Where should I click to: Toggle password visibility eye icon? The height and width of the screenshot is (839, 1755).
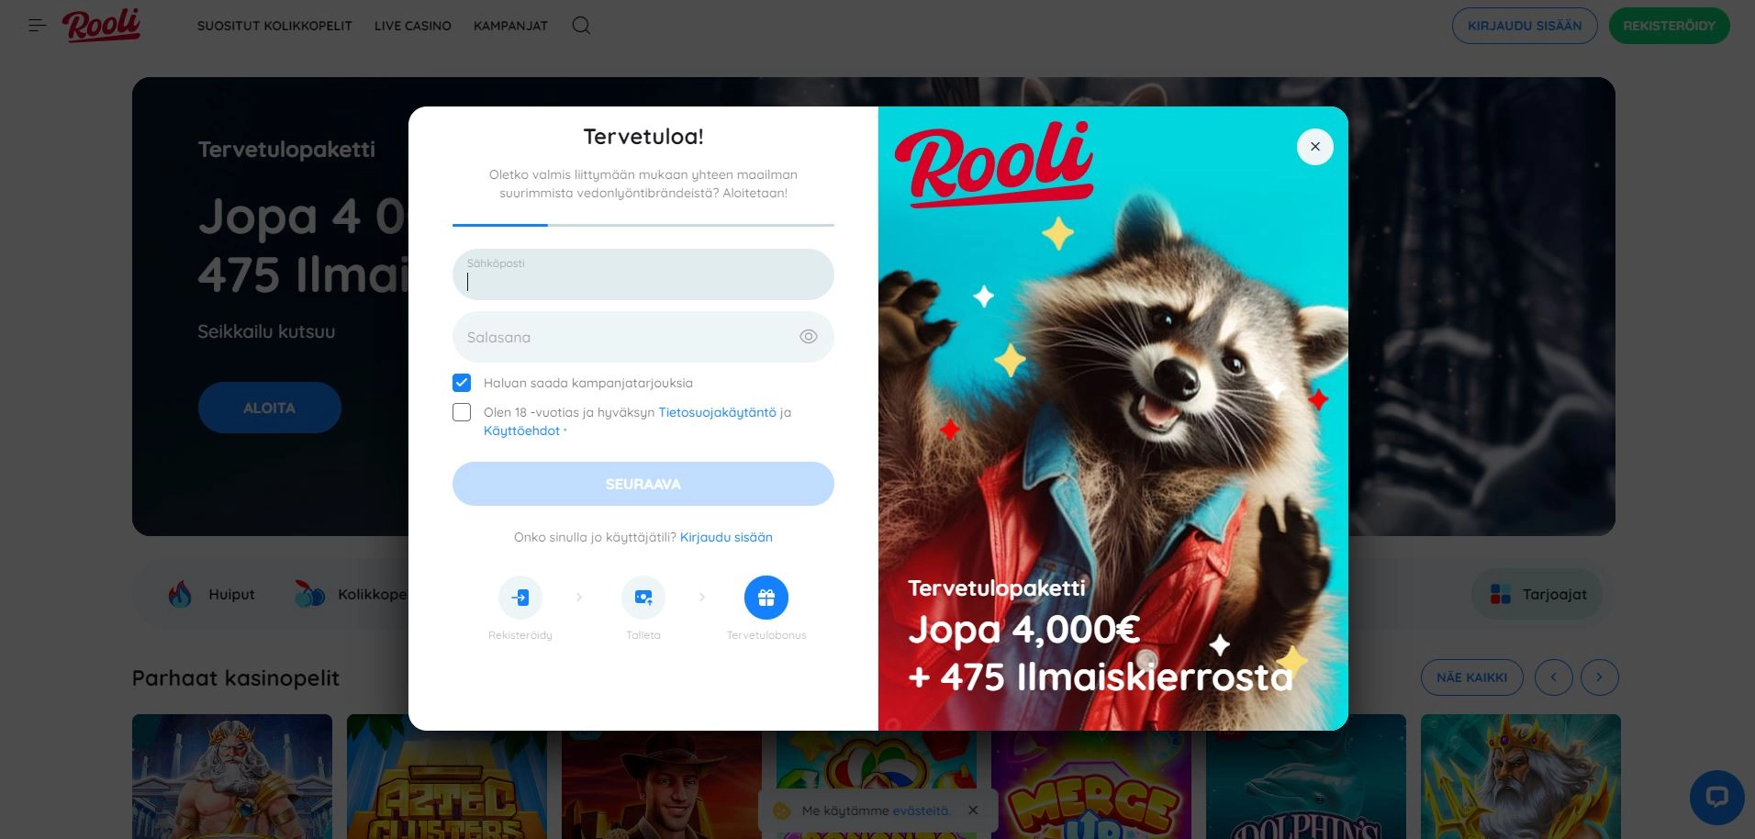[808, 337]
